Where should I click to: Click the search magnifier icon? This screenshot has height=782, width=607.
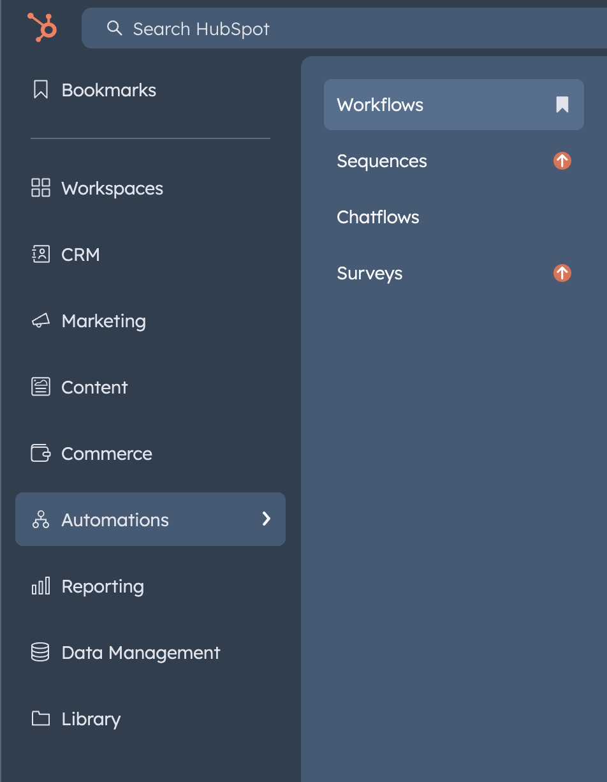tap(114, 28)
